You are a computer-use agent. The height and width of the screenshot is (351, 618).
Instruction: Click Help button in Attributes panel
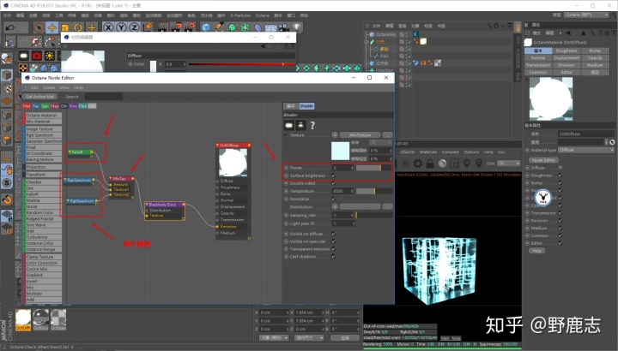pyautogui.click(x=536, y=250)
